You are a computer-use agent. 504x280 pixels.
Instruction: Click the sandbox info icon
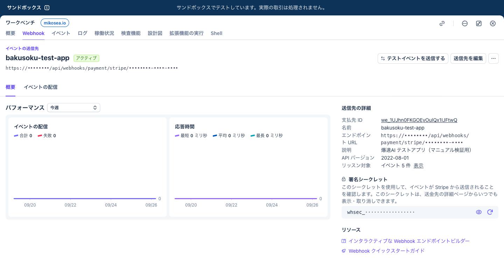pyautogui.click(x=47, y=8)
